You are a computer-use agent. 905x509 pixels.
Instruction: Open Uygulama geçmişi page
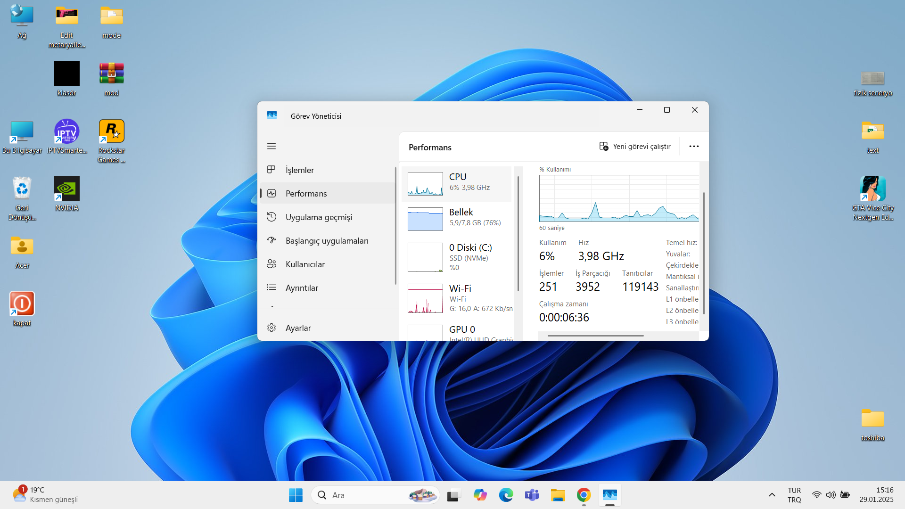click(x=328, y=217)
